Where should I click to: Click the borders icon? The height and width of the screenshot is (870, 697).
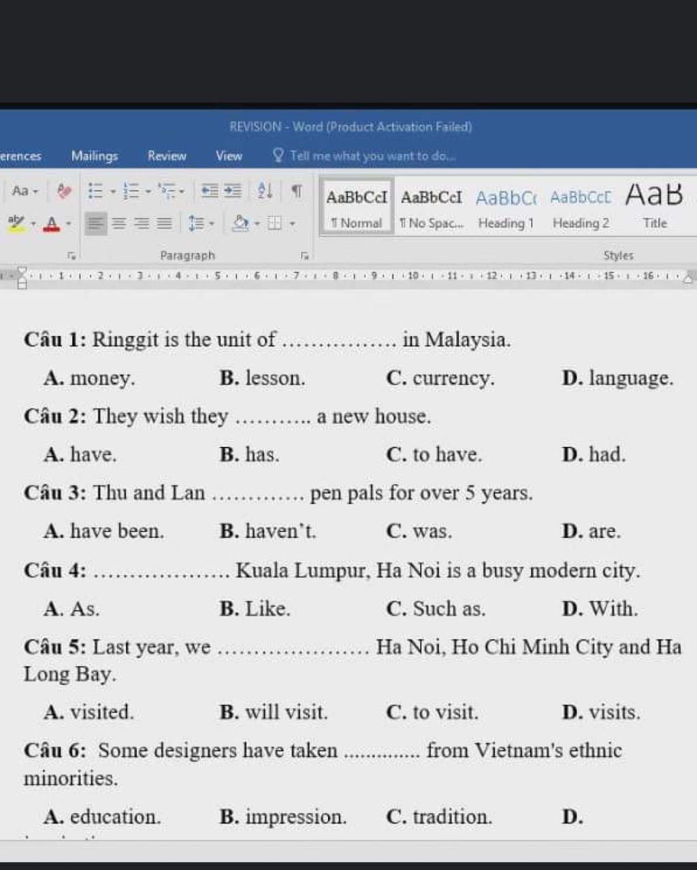274,223
